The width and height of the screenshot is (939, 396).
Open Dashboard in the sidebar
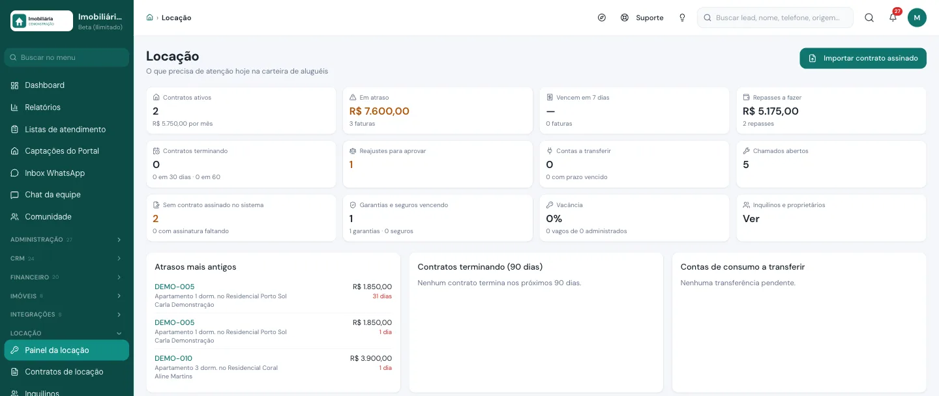66,85
